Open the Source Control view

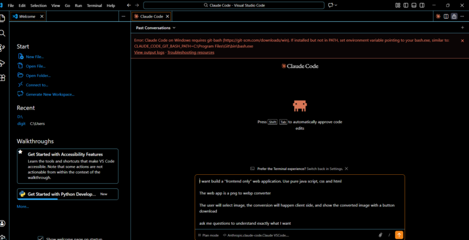[2, 48]
